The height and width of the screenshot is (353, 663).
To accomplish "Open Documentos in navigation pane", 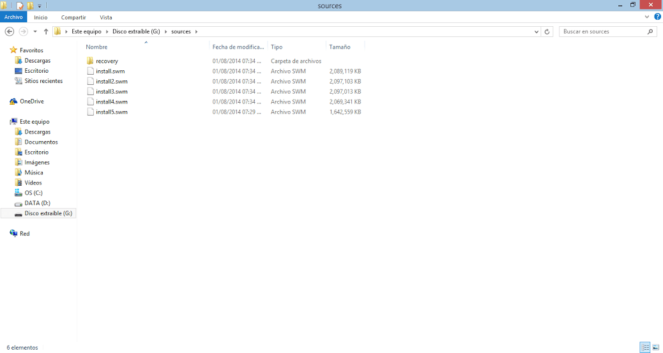I will (41, 142).
